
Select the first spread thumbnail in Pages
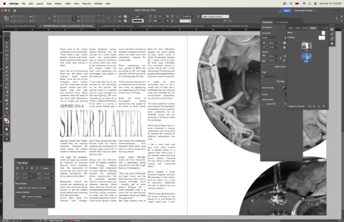tap(307, 46)
